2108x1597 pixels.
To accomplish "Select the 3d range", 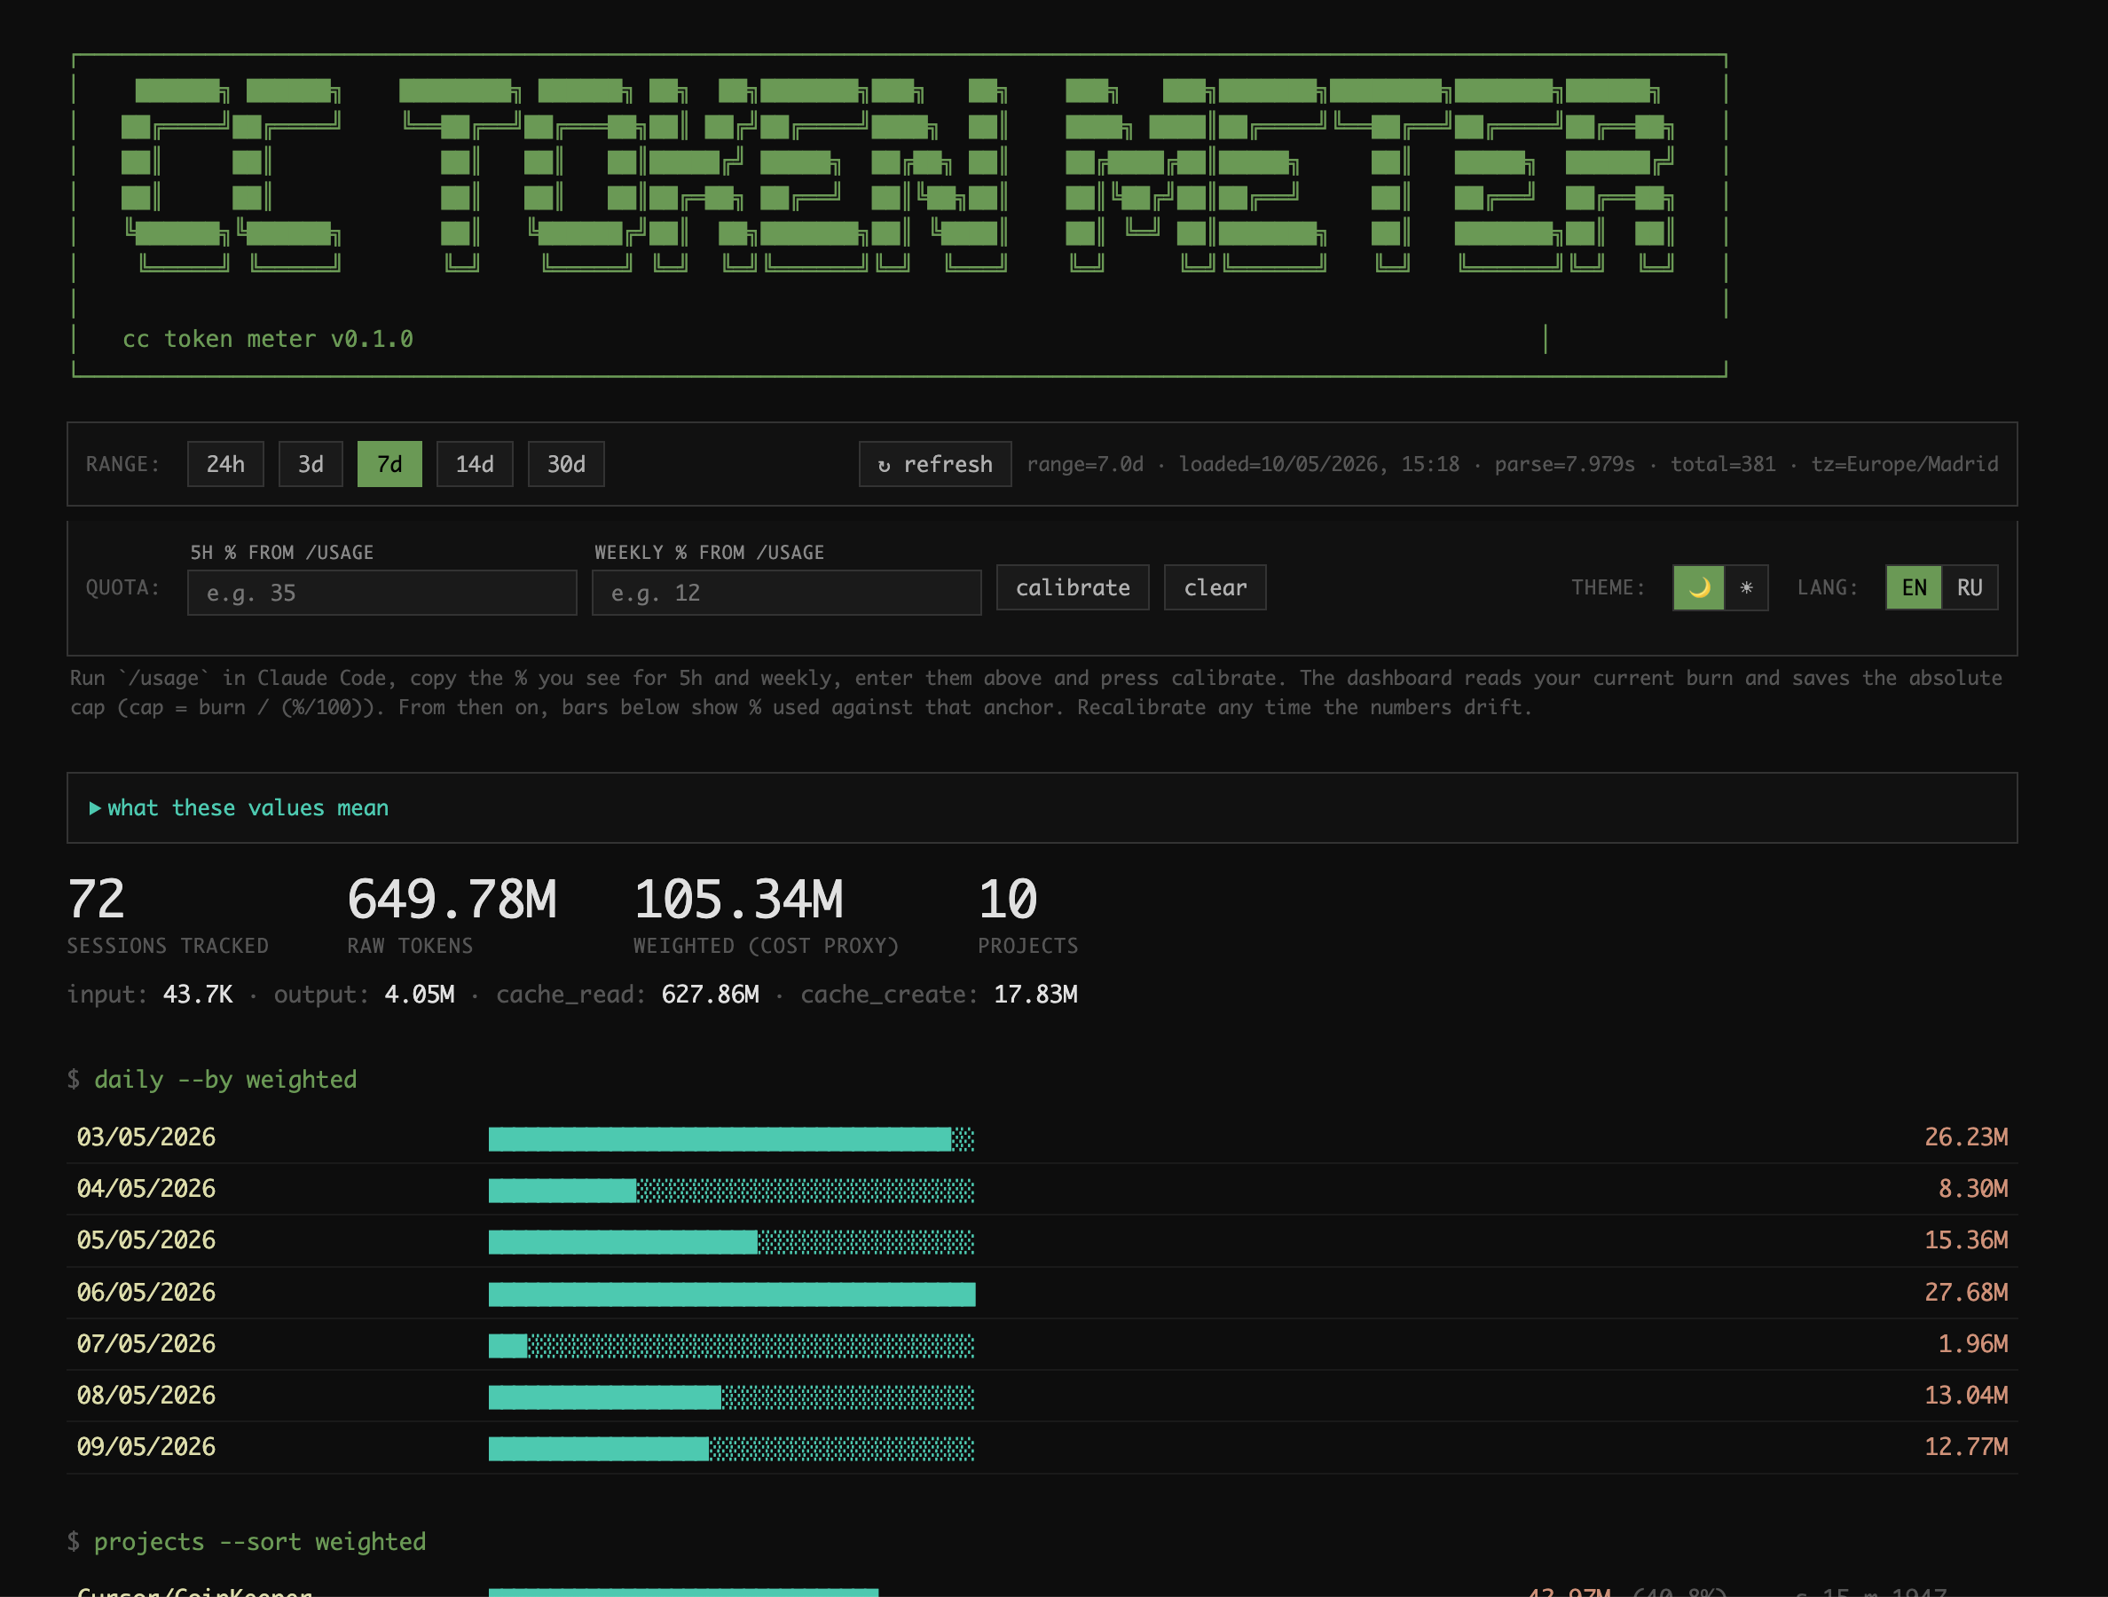I will coord(311,464).
